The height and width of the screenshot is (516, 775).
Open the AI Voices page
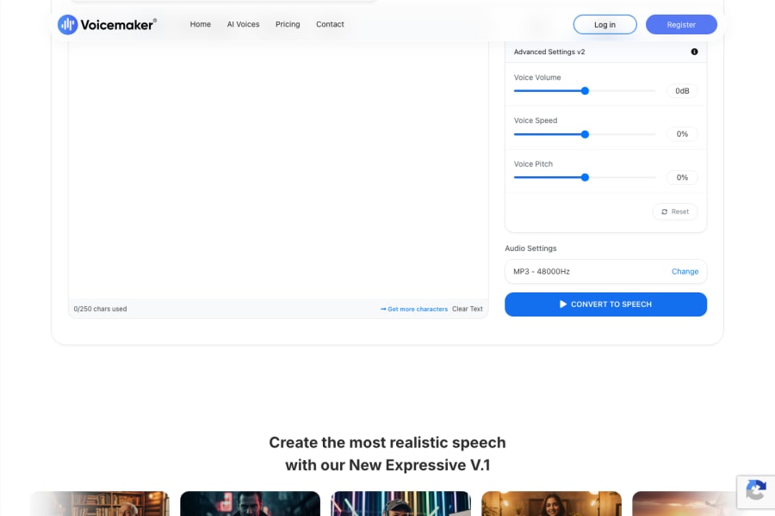(x=243, y=24)
